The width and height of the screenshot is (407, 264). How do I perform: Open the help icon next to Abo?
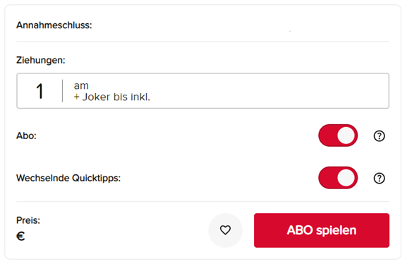pos(379,136)
